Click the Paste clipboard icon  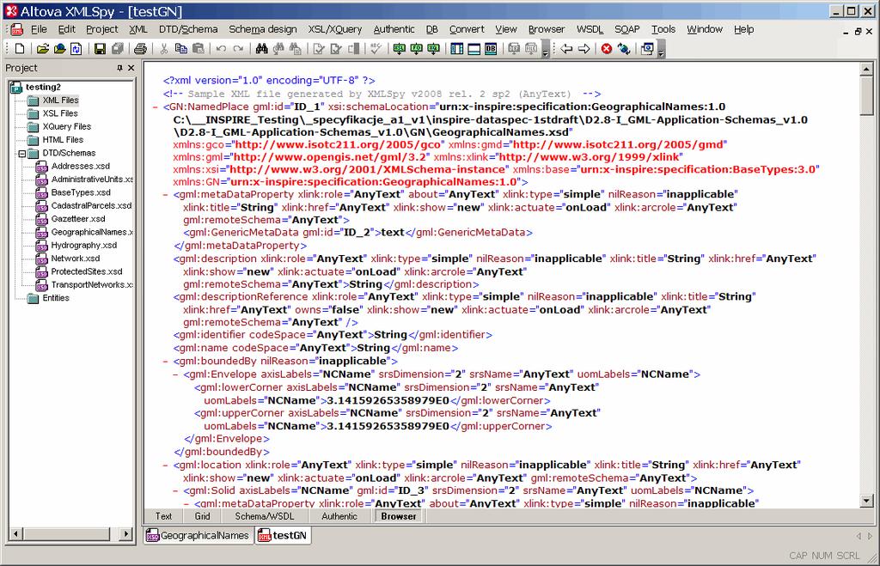[x=199, y=49]
